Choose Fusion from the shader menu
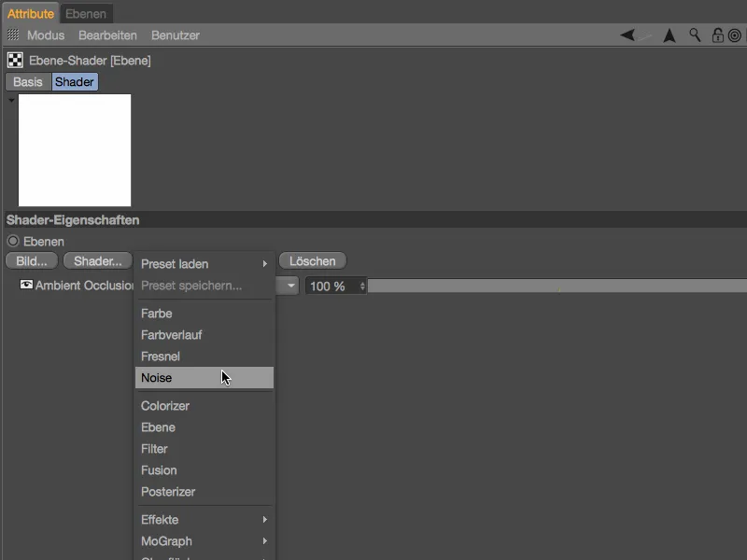 pyautogui.click(x=204, y=470)
